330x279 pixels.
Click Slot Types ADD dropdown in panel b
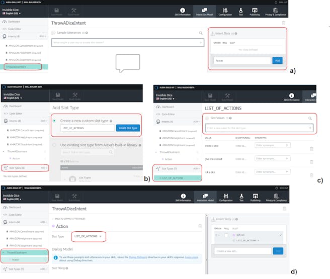[x=44, y=168]
